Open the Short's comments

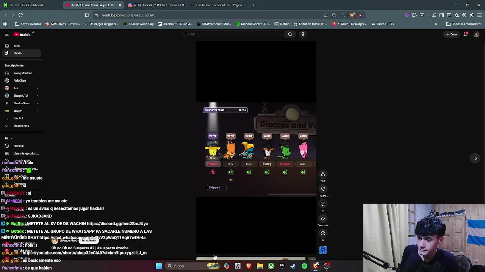pos(323,204)
